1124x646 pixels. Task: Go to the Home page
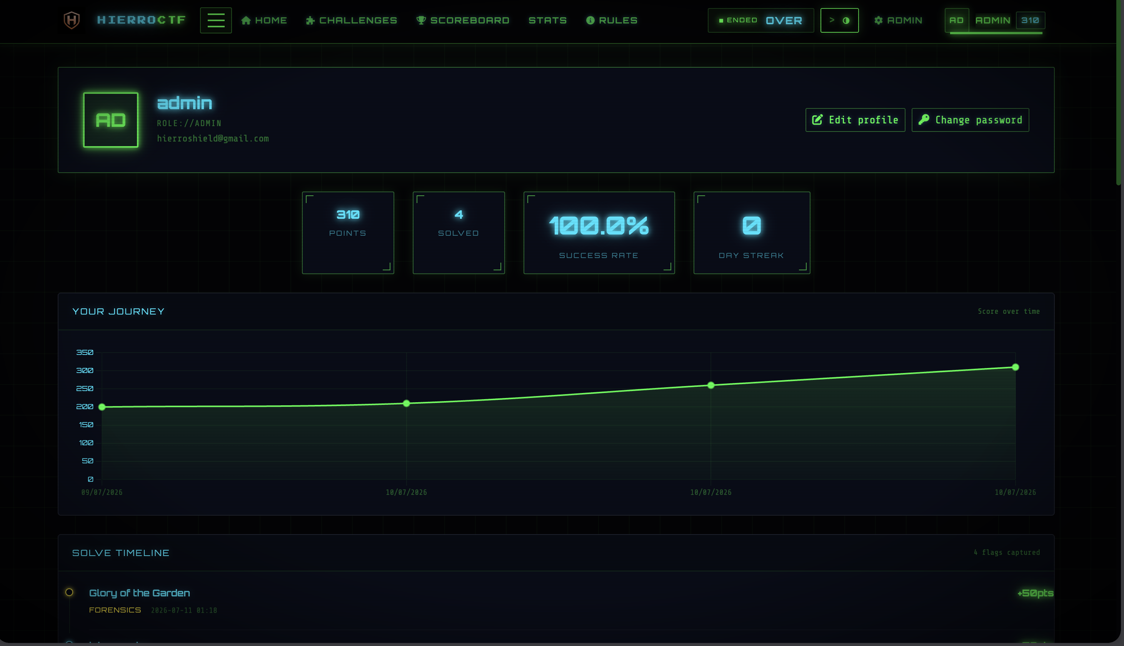click(x=264, y=20)
